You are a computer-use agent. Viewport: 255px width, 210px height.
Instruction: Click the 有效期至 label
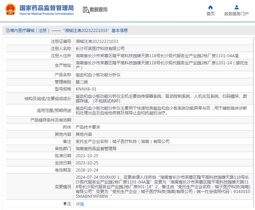click(63, 170)
